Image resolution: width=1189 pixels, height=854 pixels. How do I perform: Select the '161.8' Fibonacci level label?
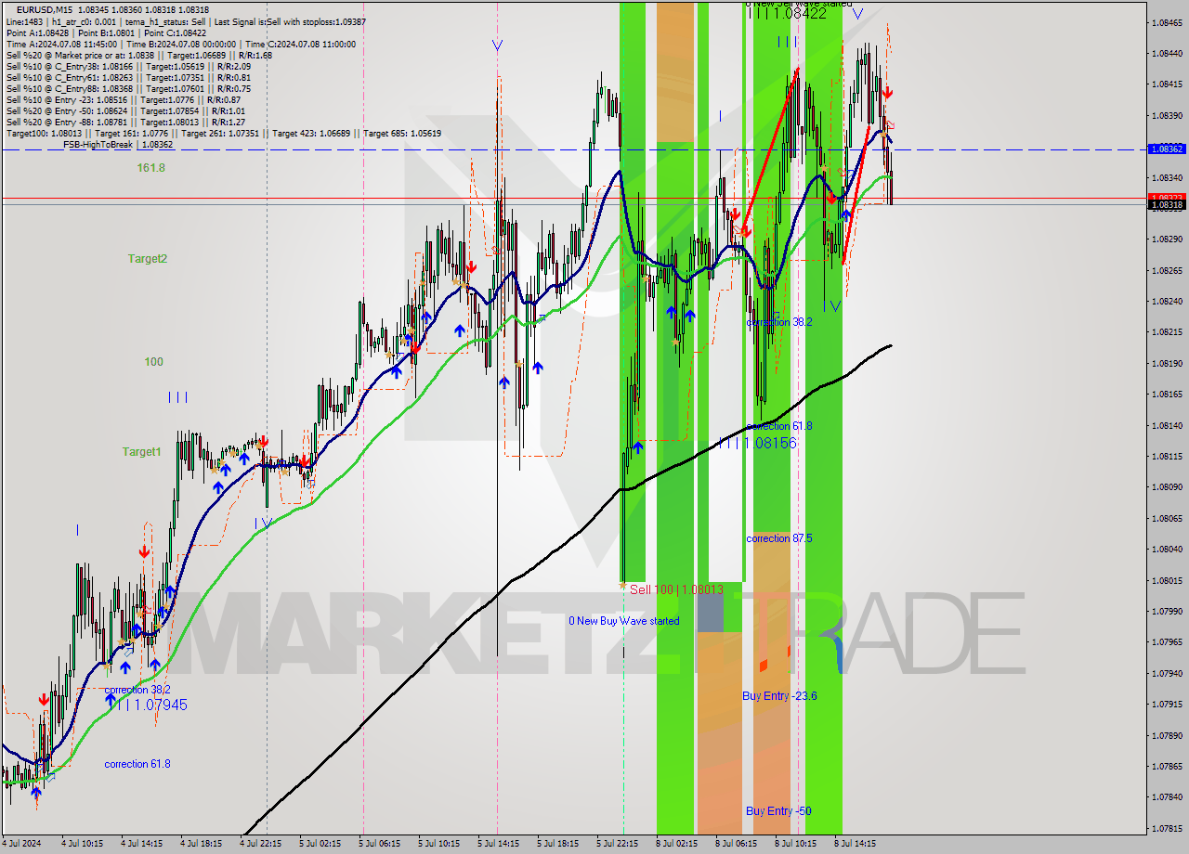coord(150,168)
